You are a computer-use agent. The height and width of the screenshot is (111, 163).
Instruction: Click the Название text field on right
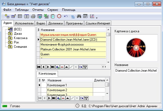coord(136,71)
